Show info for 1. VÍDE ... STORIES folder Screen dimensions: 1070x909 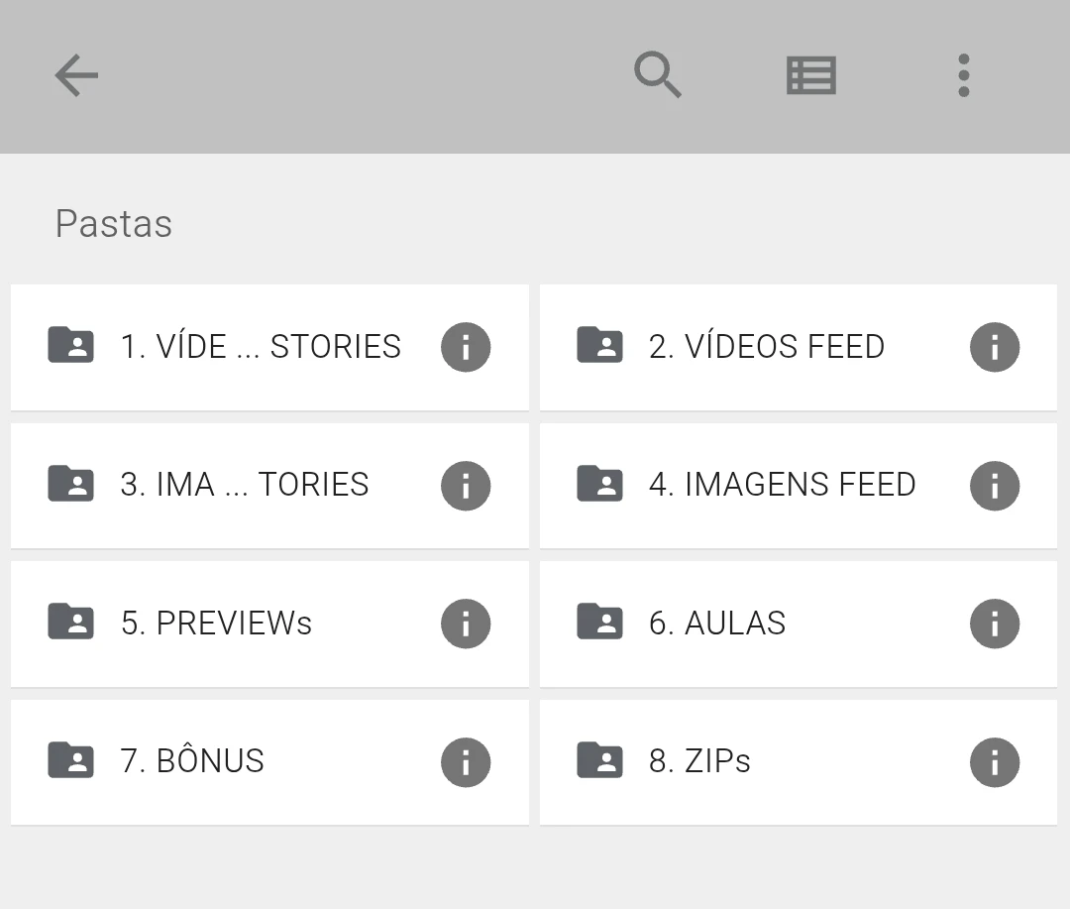click(466, 347)
